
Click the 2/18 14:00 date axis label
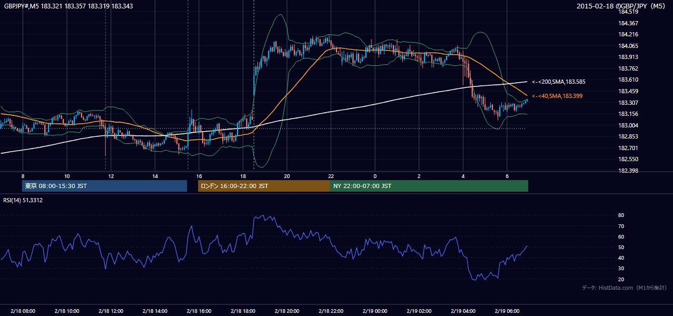point(155,311)
